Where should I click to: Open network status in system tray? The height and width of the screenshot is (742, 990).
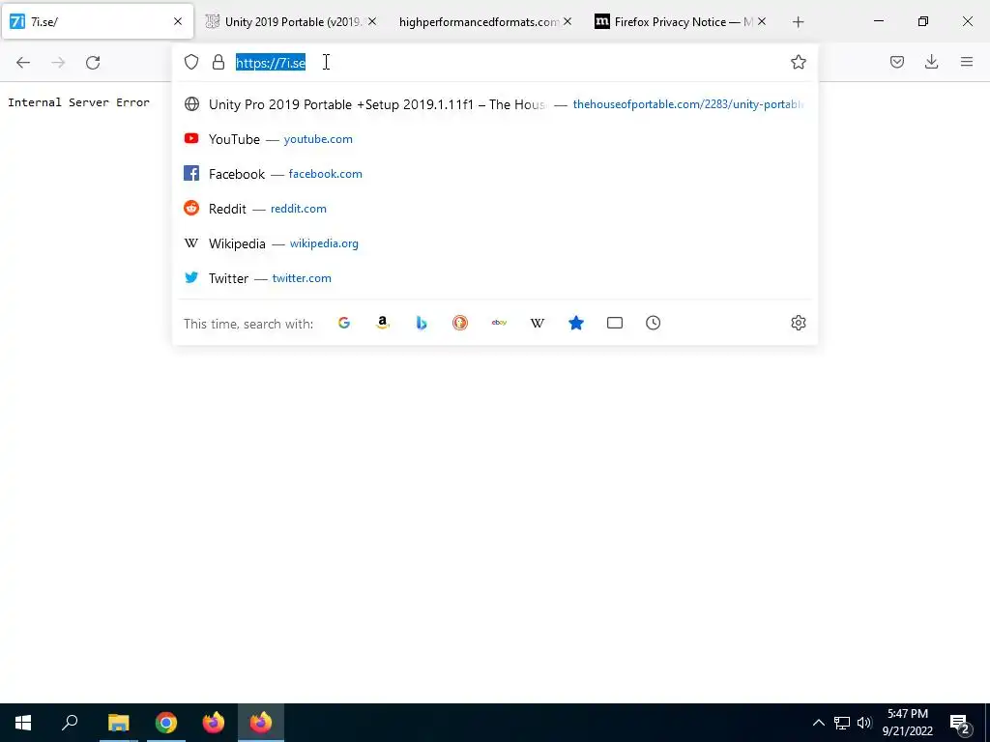point(842,723)
